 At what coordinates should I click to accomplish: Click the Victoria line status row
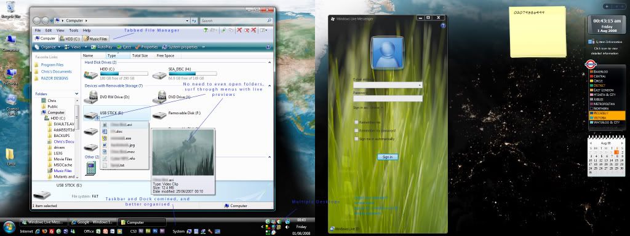607,117
